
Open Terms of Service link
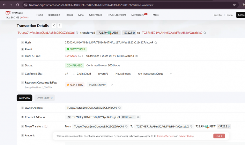point(165,136)
